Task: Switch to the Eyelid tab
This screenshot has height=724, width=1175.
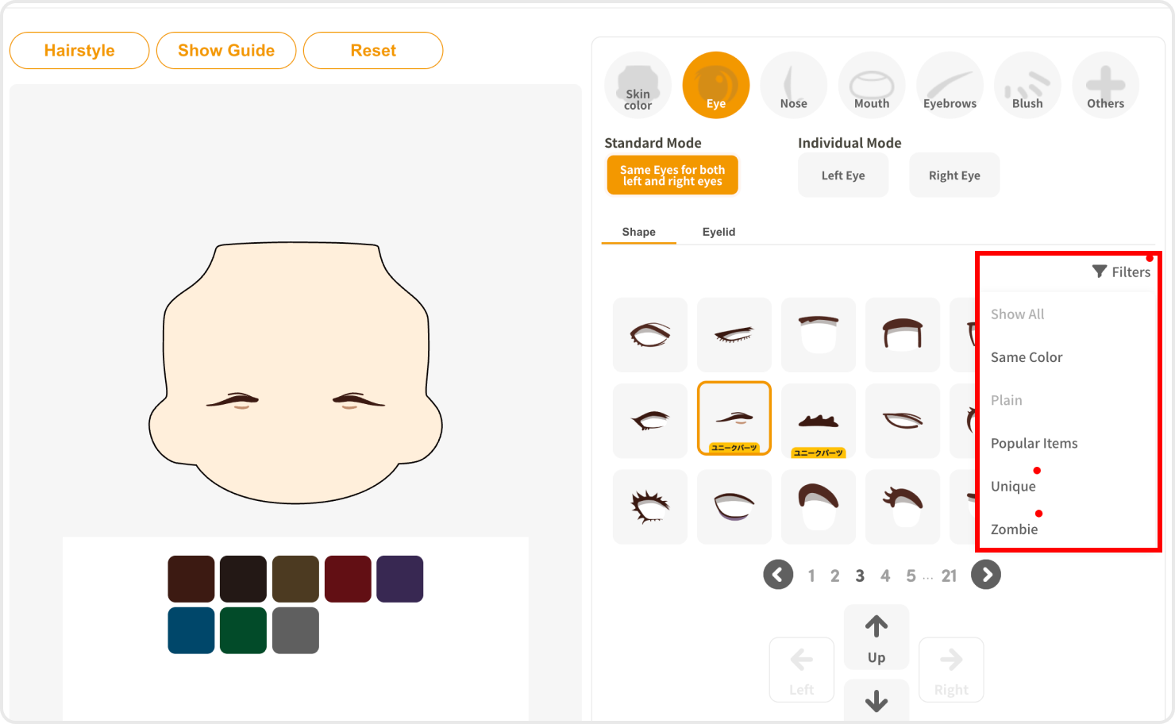Action: (x=718, y=232)
